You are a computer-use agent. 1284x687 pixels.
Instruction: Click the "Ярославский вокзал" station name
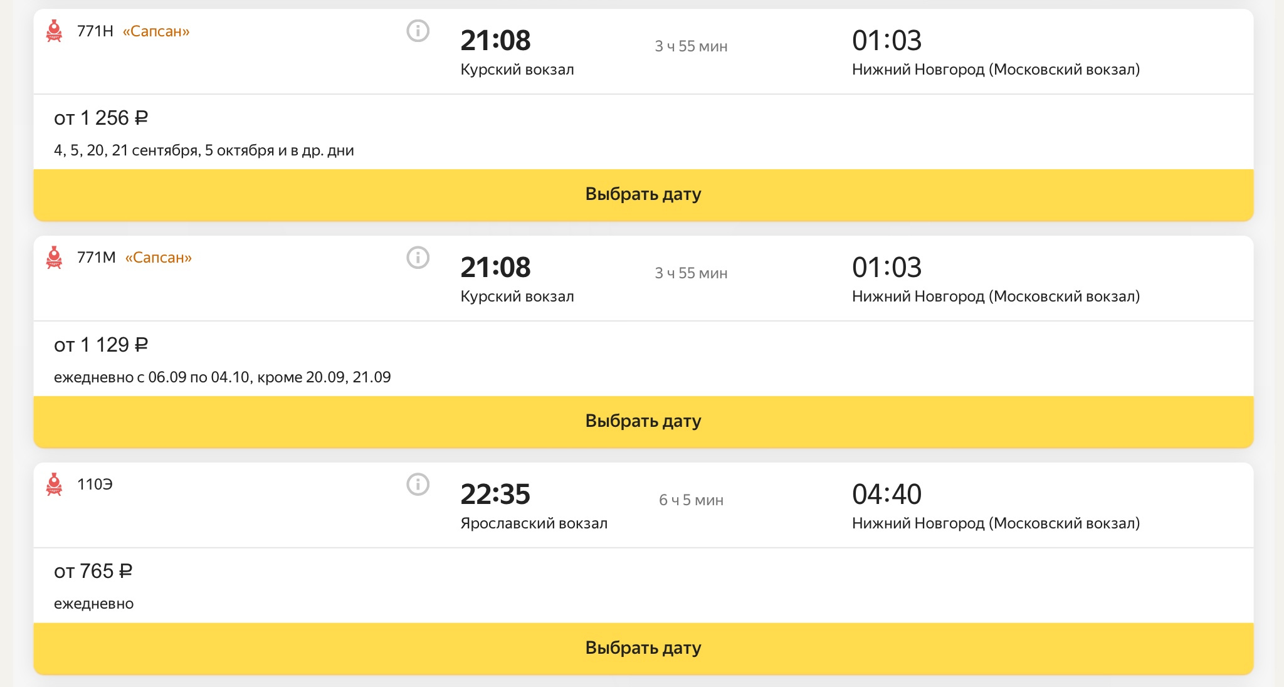pos(534,523)
